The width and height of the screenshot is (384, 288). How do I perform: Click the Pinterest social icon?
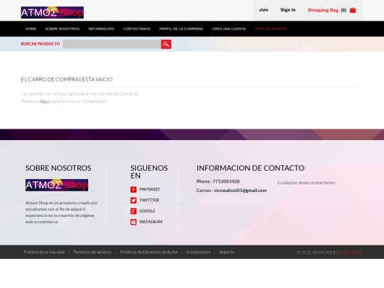pos(134,189)
